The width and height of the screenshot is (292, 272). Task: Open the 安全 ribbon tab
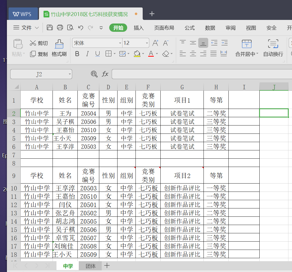[x=271, y=28]
